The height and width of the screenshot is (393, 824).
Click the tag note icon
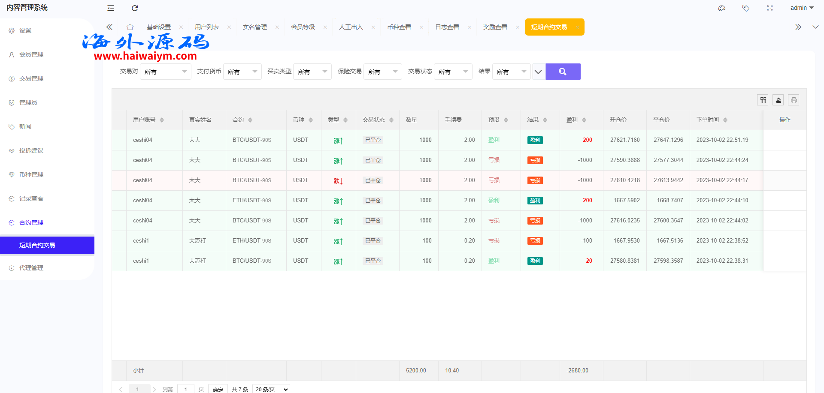[x=745, y=8]
